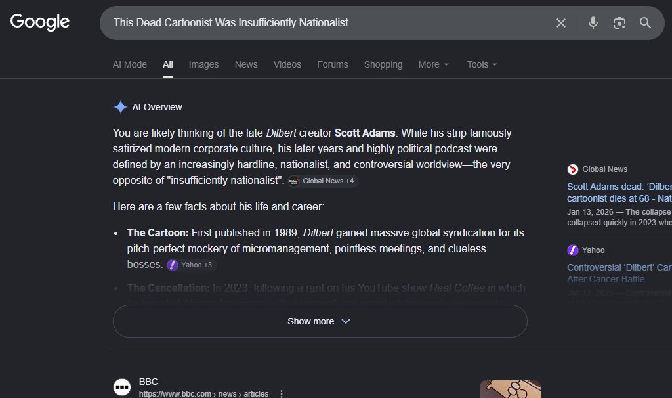Open Controversial 'Dilbert' Yahoo article link
This screenshot has height=398, width=672.
pos(619,273)
